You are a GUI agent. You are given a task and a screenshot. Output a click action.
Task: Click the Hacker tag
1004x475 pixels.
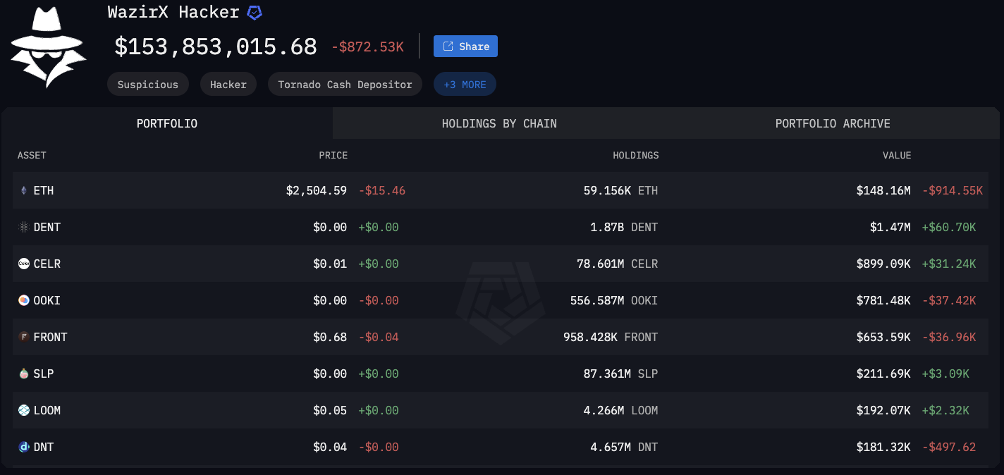(228, 85)
